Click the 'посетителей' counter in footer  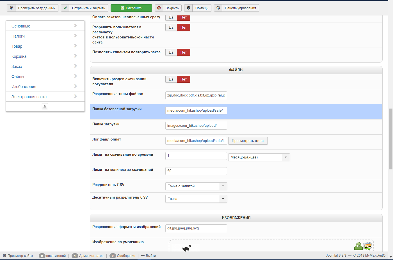coord(52,256)
